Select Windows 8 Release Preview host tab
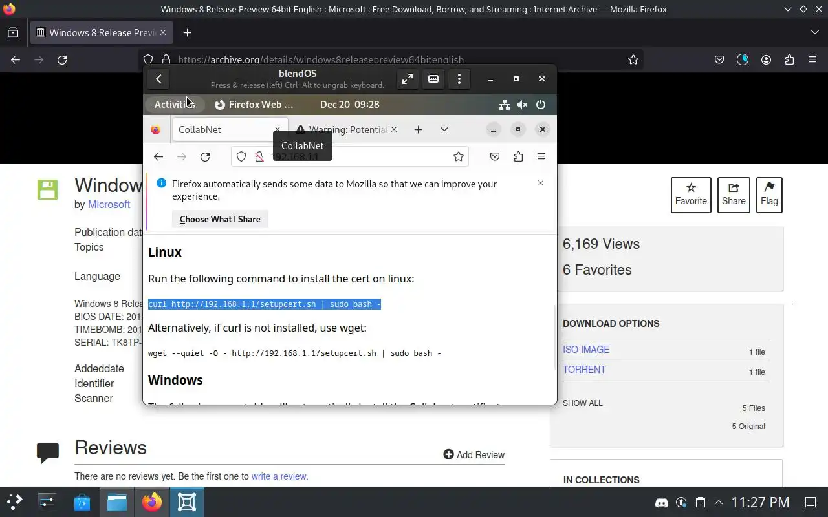This screenshot has width=828, height=517. pyautogui.click(x=102, y=32)
